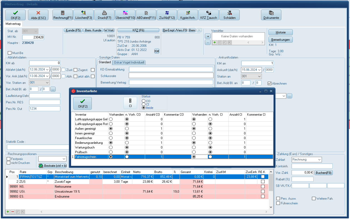Viewport: 350px width, 220px height.
Task: Open the Vor. Station an dropdown
Action: pyautogui.click(x=47, y=83)
